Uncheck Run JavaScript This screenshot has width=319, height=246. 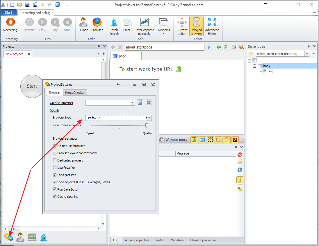pyautogui.click(x=54, y=189)
